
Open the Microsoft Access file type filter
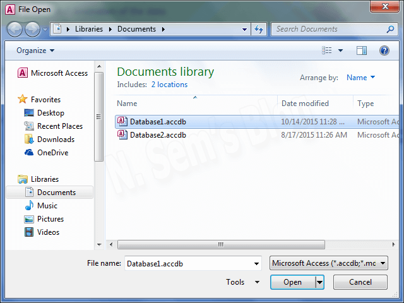pos(328,263)
